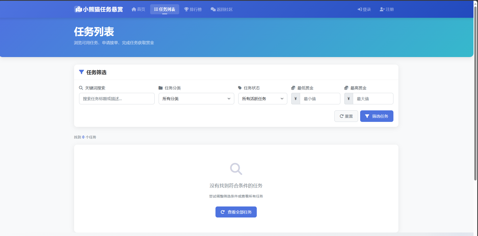The width and height of the screenshot is (478, 236).
Task: Go to 首页 in the navigation bar
Action: tap(138, 9)
